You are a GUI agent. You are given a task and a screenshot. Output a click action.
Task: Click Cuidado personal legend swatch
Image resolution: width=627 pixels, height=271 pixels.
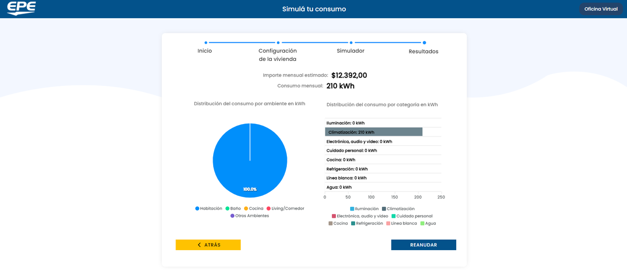click(x=394, y=216)
